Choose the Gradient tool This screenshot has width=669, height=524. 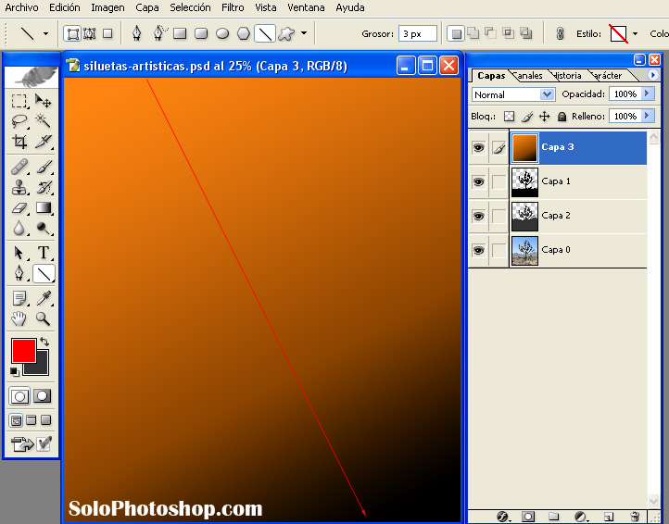click(44, 208)
